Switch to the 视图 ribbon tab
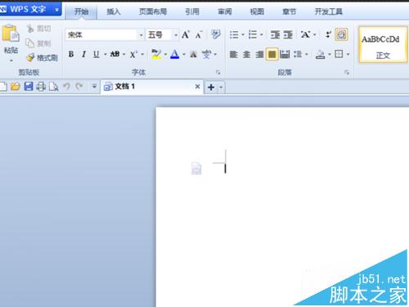The width and height of the screenshot is (409, 307). (x=257, y=11)
